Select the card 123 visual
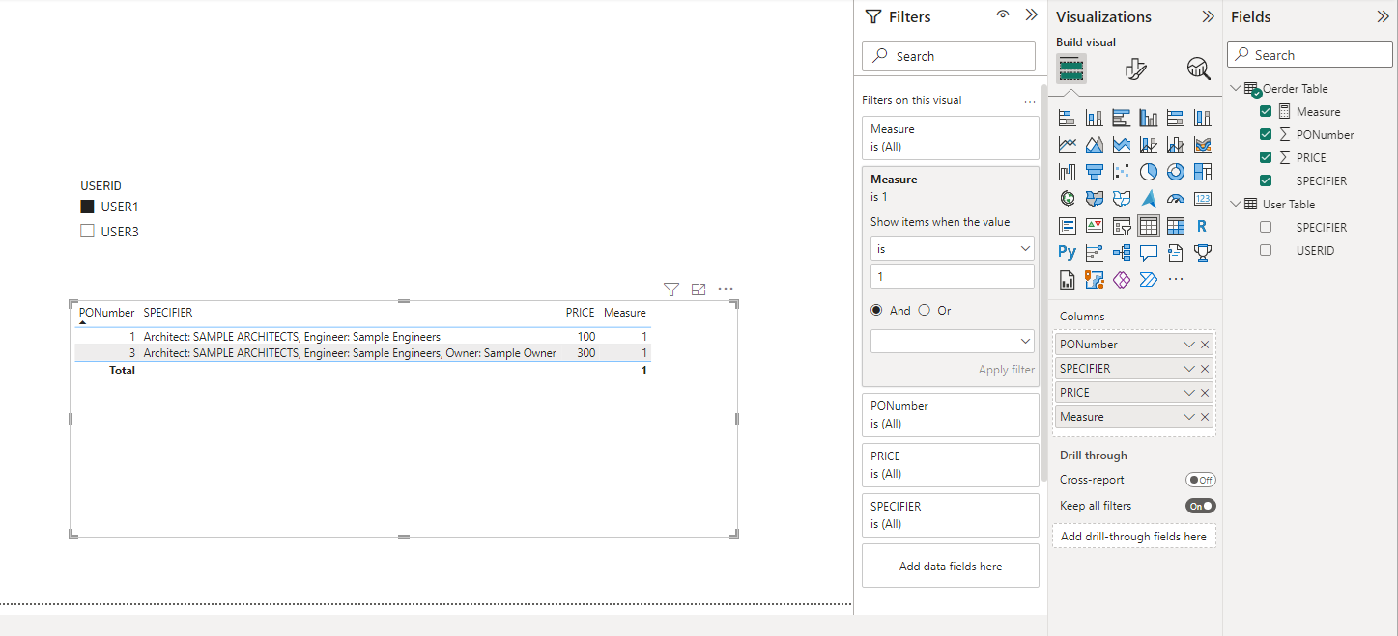Viewport: 1398px width, 636px height. tap(1203, 199)
